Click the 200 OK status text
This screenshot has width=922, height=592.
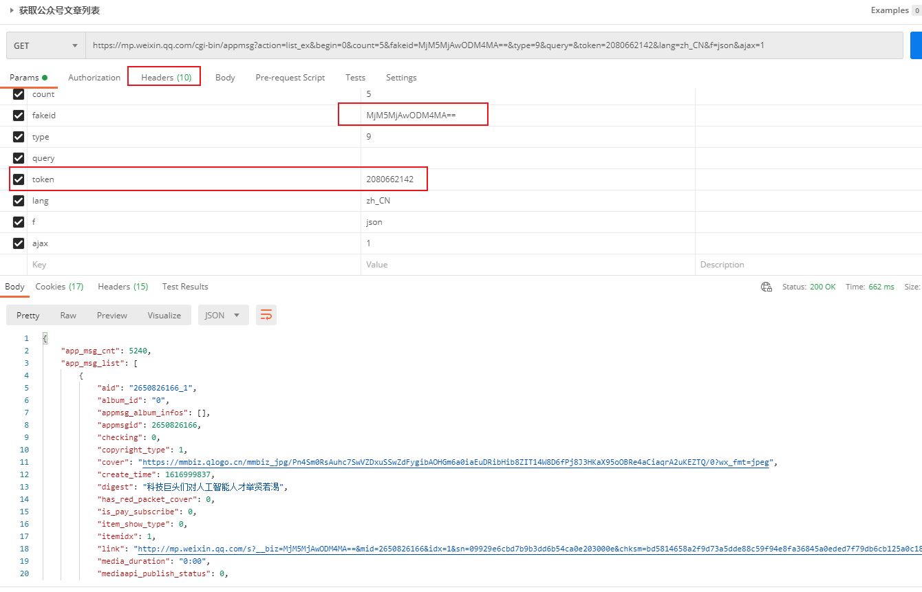point(823,287)
